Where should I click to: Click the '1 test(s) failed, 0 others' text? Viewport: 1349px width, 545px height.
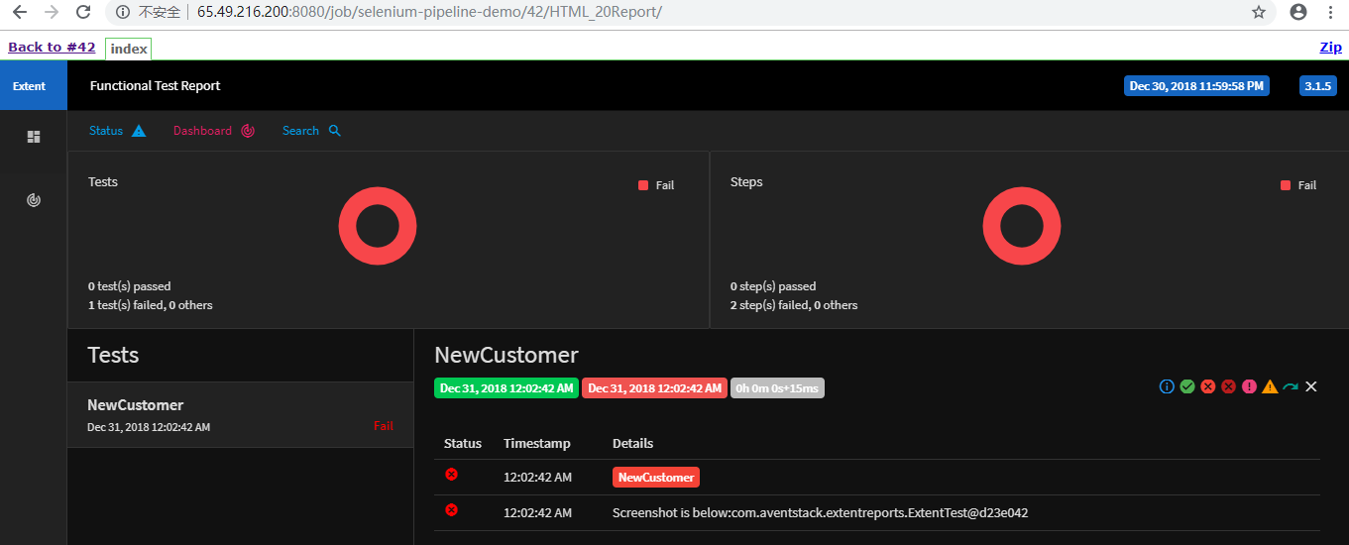coord(151,305)
